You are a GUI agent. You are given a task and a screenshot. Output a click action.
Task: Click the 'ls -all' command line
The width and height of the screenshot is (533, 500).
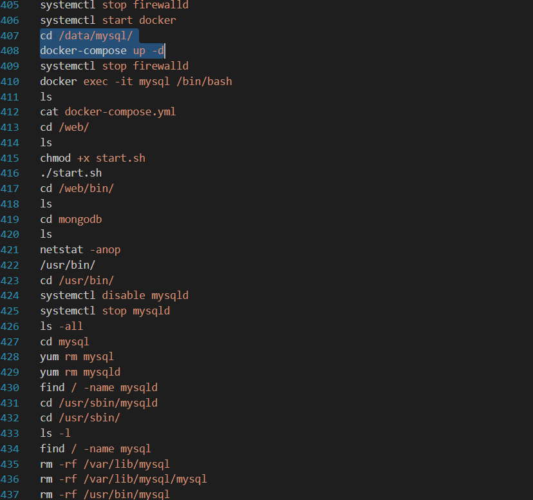tap(61, 326)
